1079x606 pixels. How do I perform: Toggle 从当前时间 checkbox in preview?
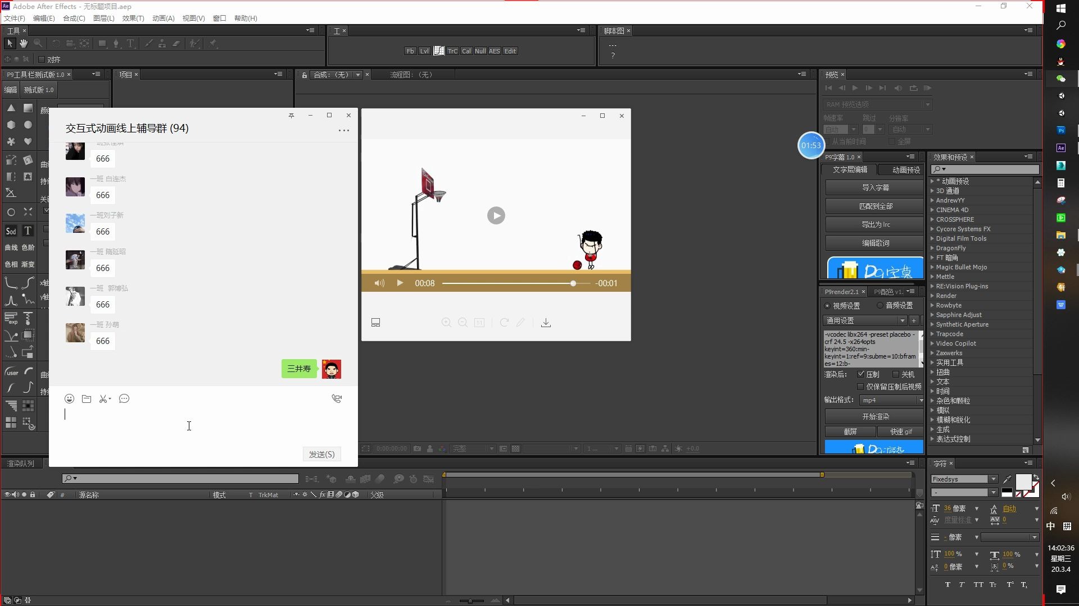pyautogui.click(x=827, y=141)
